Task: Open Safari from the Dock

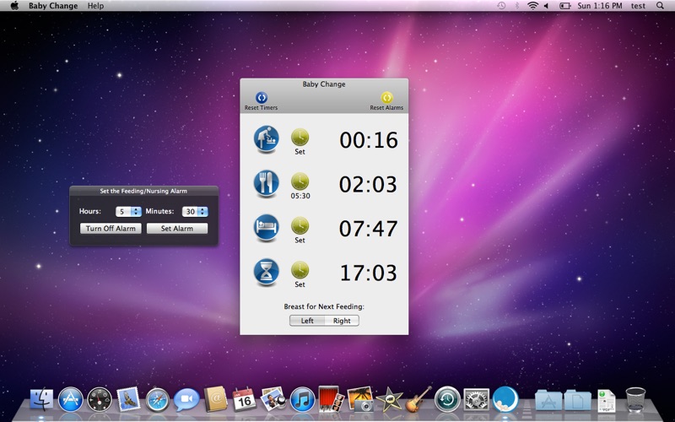Action: click(x=158, y=399)
